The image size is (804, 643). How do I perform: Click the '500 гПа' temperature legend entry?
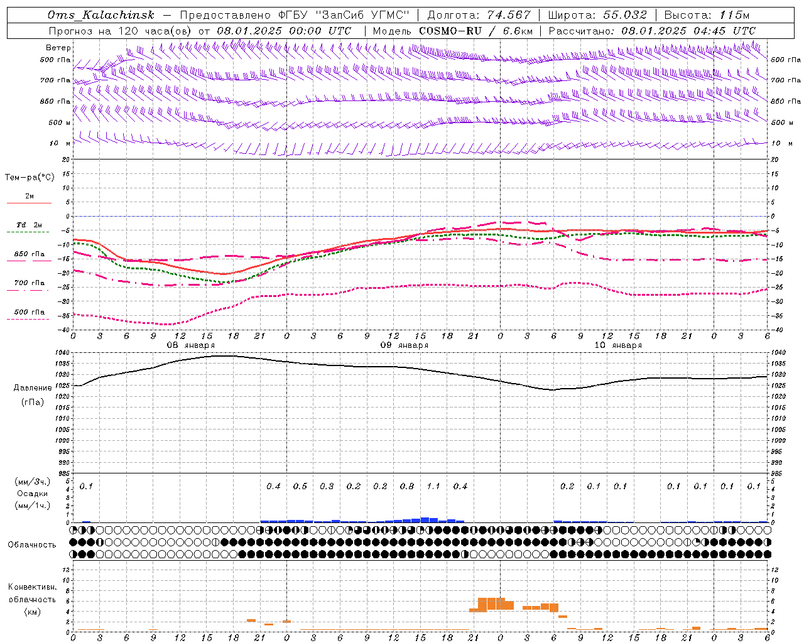pyautogui.click(x=30, y=312)
